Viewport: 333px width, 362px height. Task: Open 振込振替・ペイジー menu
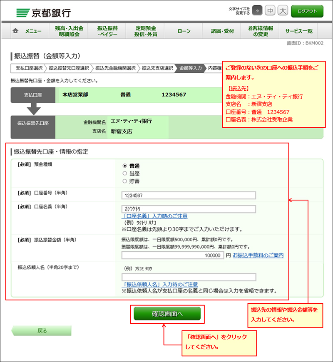pyautogui.click(x=107, y=31)
